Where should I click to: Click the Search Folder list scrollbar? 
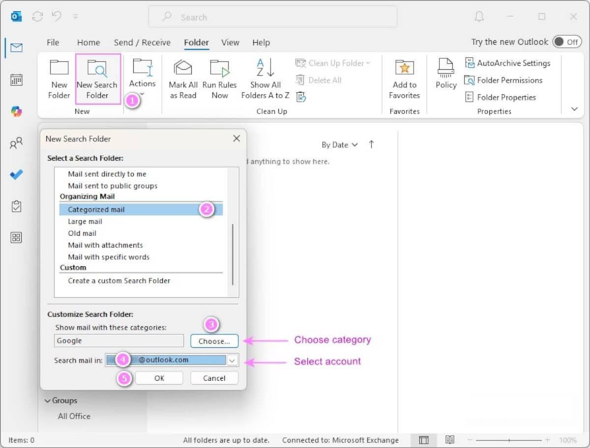(233, 254)
